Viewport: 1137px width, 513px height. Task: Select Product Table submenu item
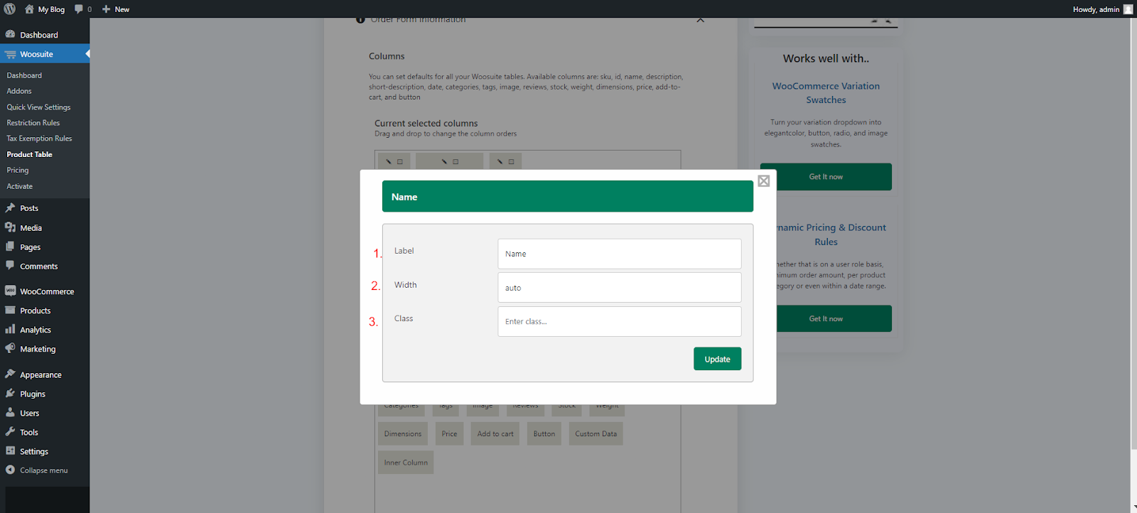29,154
